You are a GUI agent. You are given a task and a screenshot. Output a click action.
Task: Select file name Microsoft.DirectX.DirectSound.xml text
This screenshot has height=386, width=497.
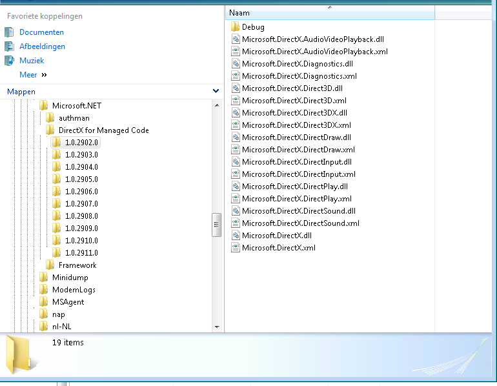[x=301, y=223]
